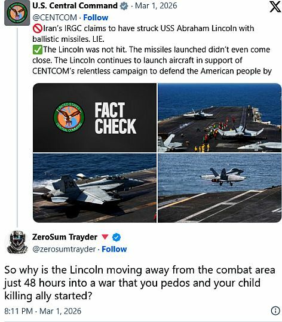
Task: Open the Mar 1, 2026 quoted tweet date
Action: [x=156, y=6]
